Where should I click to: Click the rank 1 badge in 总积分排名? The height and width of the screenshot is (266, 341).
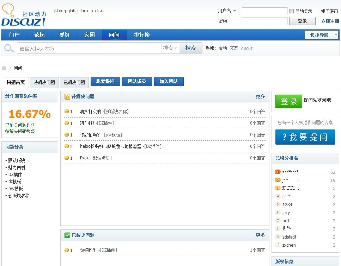point(277,172)
